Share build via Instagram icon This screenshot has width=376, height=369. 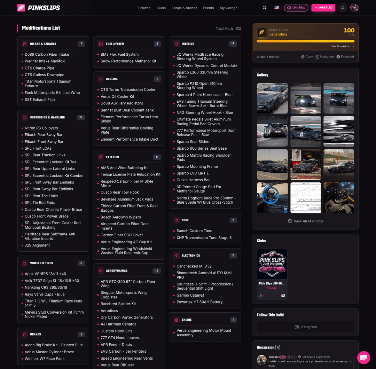324,57
